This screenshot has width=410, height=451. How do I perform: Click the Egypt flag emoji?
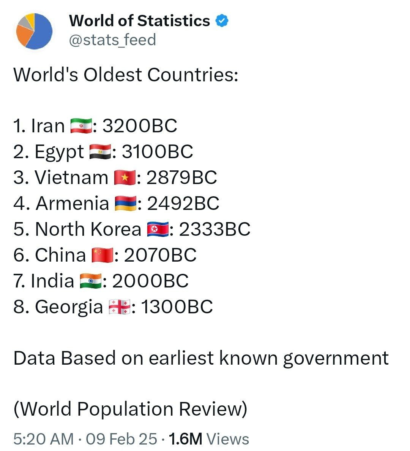(100, 152)
